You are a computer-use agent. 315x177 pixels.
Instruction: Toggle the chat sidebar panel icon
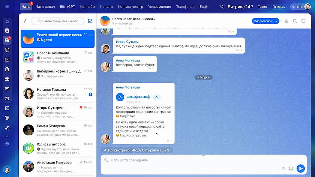[x=303, y=21]
